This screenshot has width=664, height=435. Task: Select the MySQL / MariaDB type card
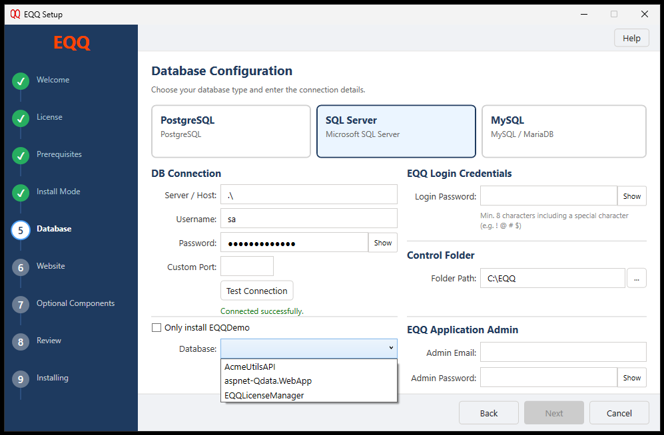pos(564,132)
